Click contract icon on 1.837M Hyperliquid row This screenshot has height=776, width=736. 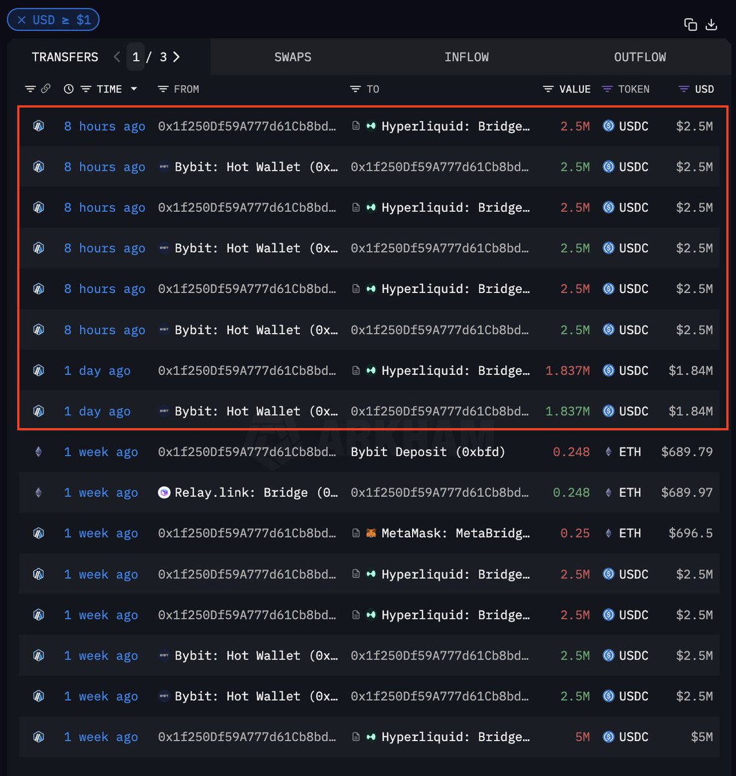[356, 371]
